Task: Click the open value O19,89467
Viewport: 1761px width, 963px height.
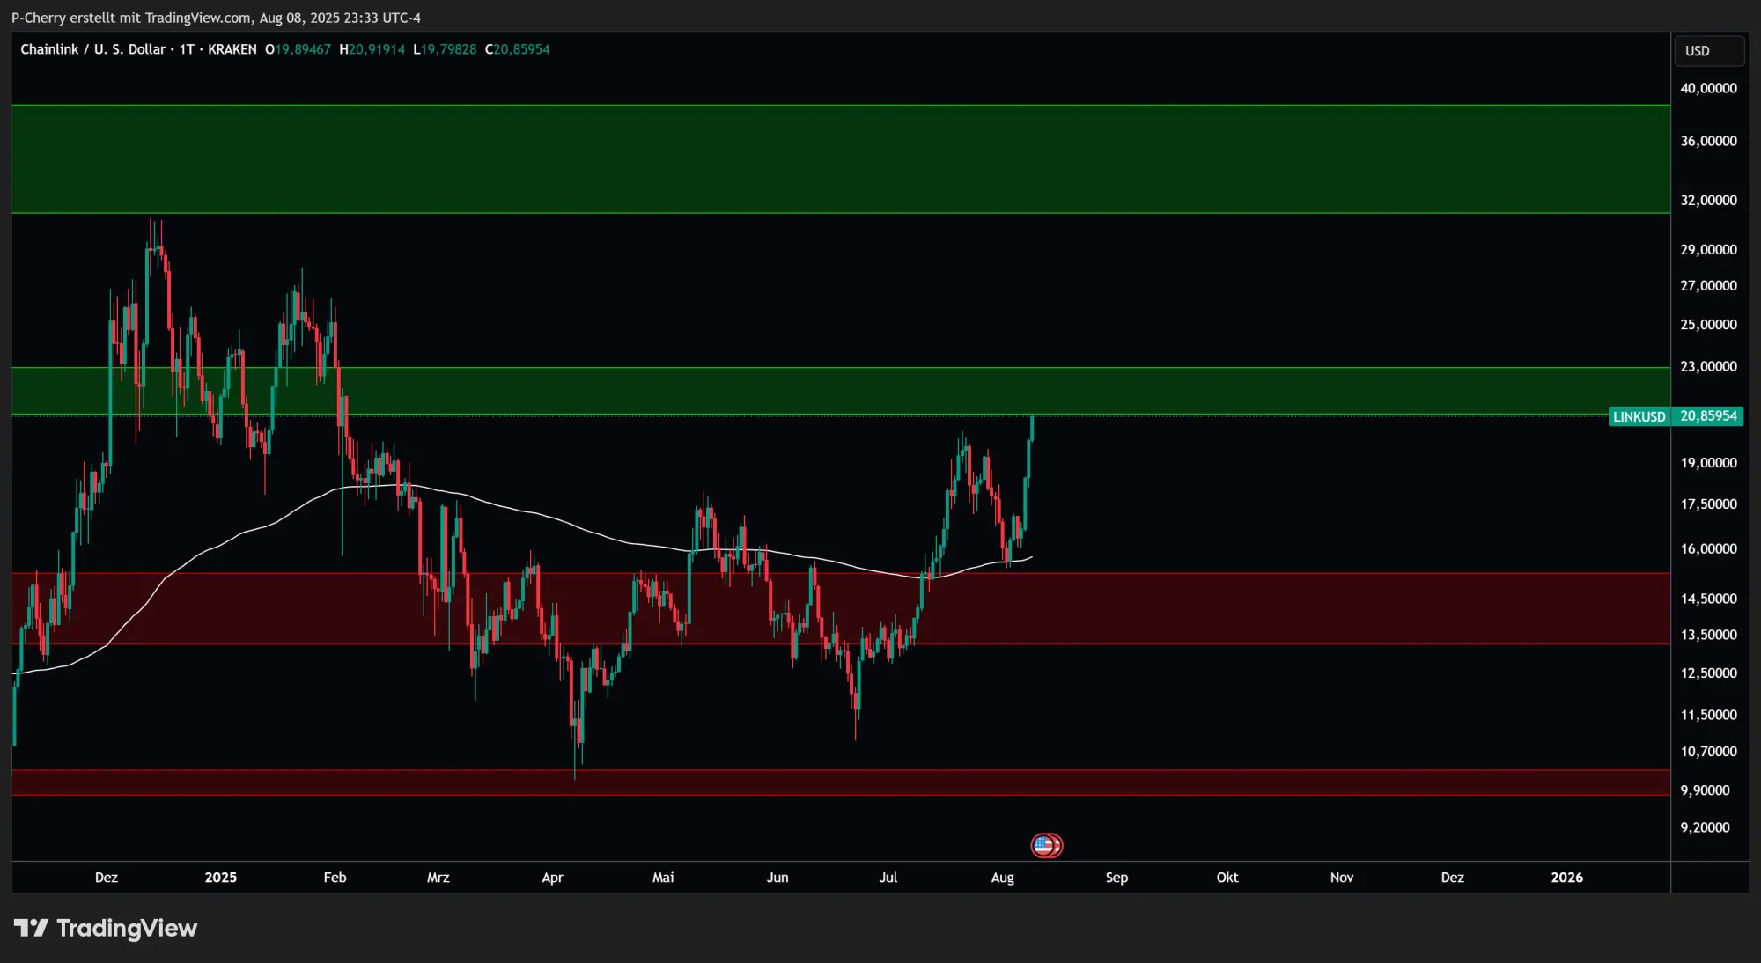Action: [x=298, y=49]
